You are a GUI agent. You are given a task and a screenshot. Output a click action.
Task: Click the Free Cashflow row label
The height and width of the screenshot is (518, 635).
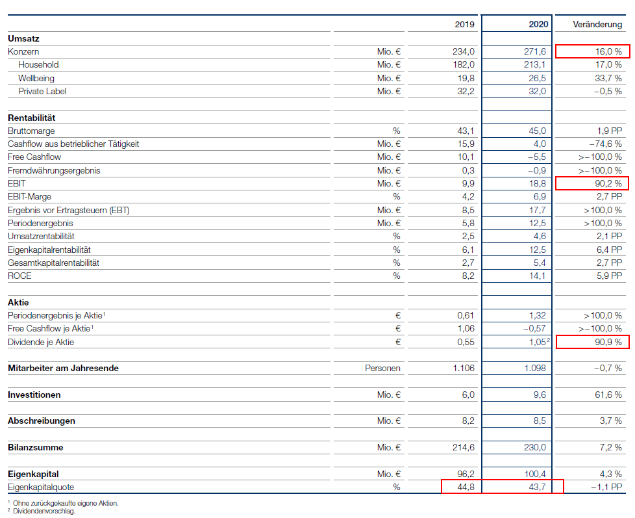34,157
